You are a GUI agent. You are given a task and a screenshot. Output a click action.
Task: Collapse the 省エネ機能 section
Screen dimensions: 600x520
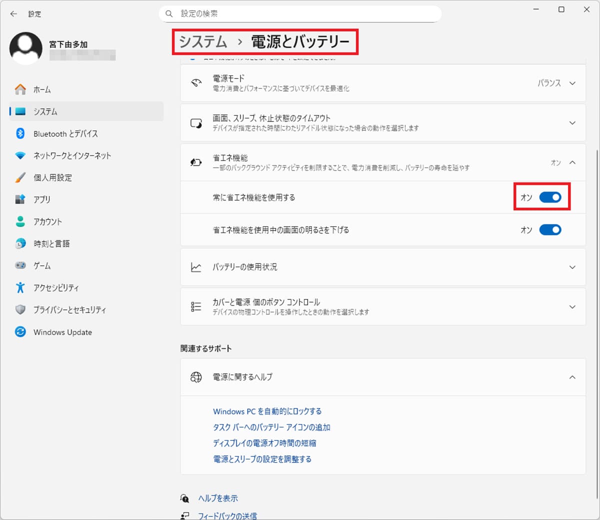click(572, 162)
